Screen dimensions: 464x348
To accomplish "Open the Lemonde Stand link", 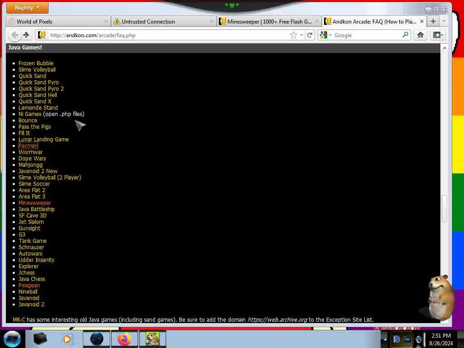I will click(38, 107).
